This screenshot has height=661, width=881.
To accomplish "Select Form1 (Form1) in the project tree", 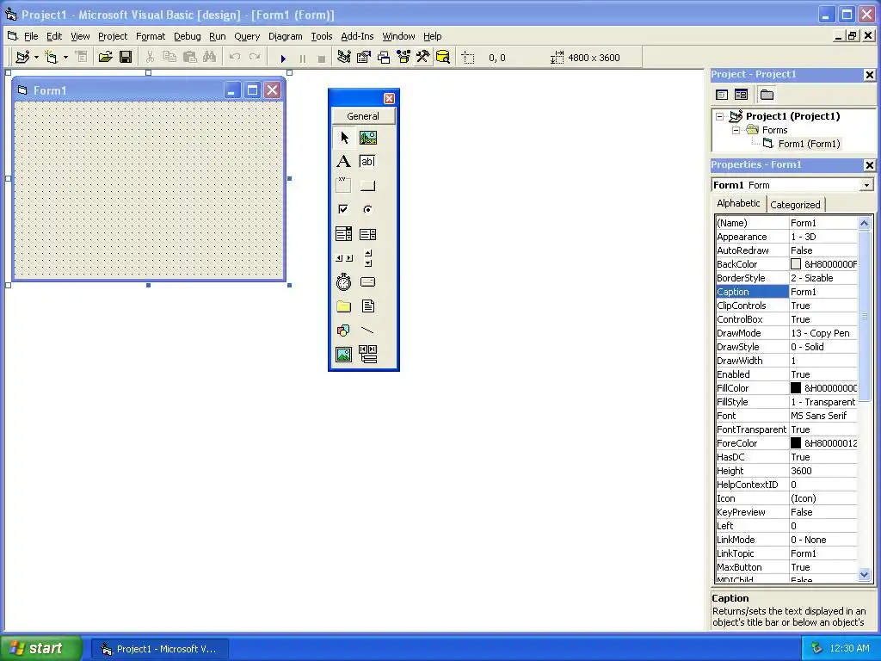I will click(x=809, y=144).
